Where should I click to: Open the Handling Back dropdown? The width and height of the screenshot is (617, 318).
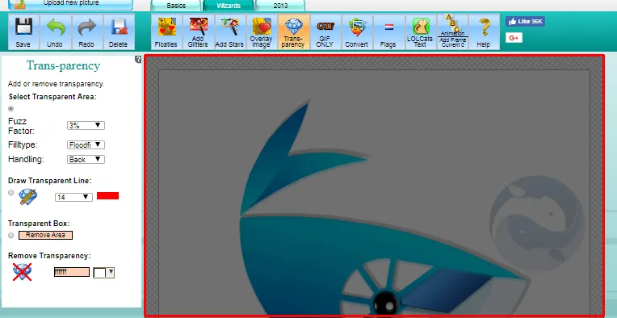pos(86,159)
